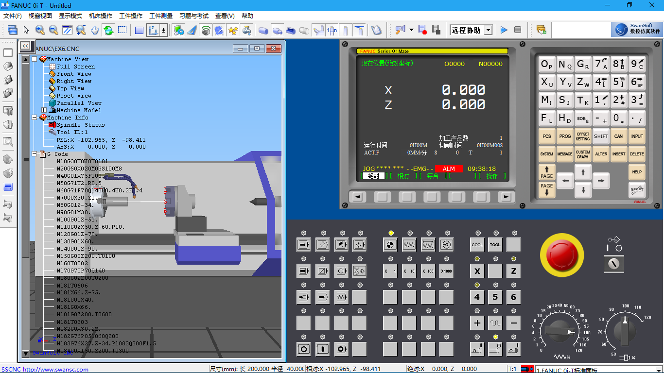This screenshot has width=664, height=373.
Task: Open the 习题与考试 menu
Action: click(x=194, y=16)
